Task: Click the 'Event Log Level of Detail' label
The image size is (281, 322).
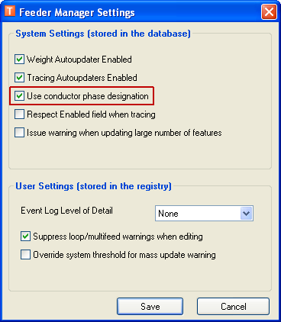Action: point(66,211)
